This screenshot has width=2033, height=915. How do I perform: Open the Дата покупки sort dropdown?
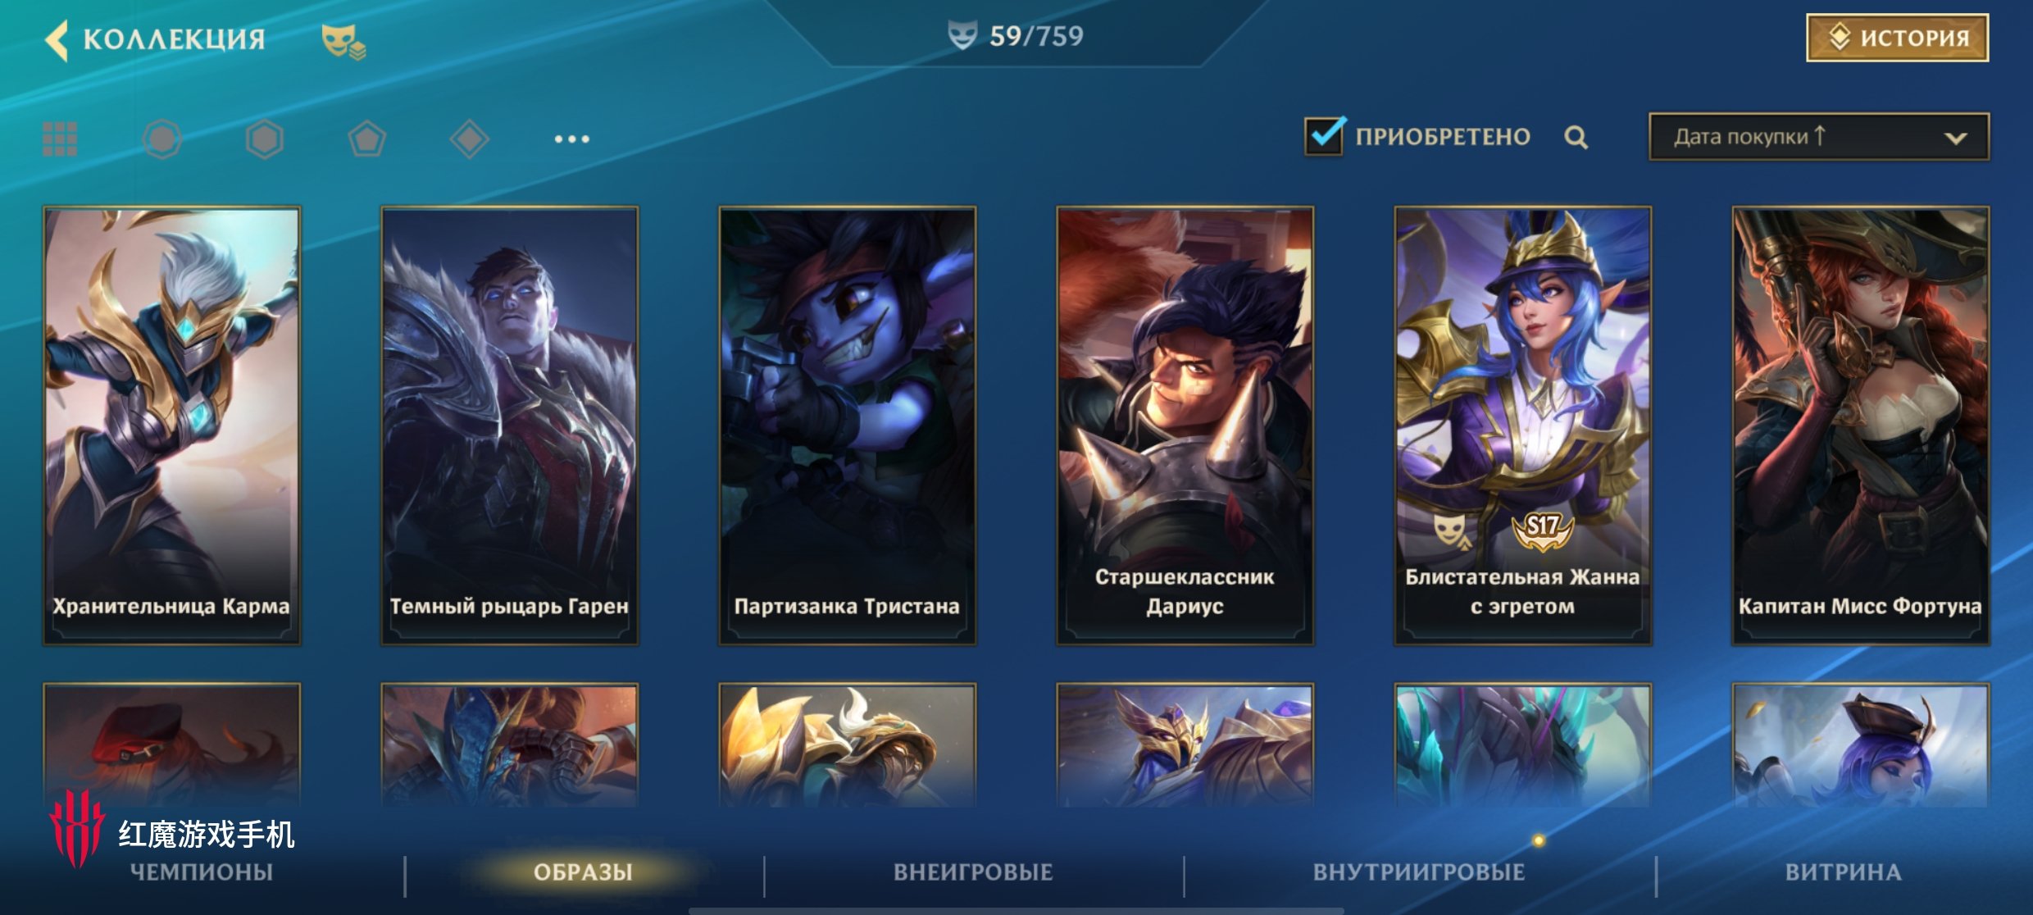[x=1818, y=137]
